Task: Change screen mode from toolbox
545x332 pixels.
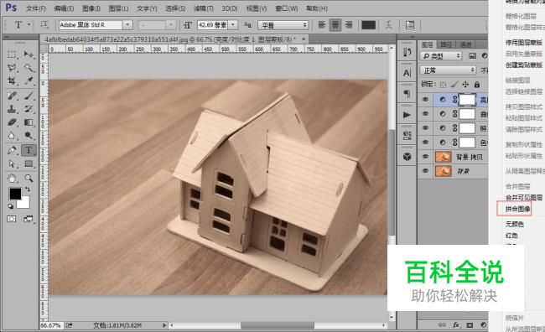Action: 29,219
